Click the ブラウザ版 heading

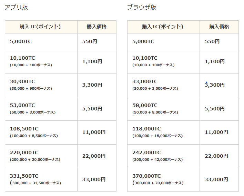point(142,7)
